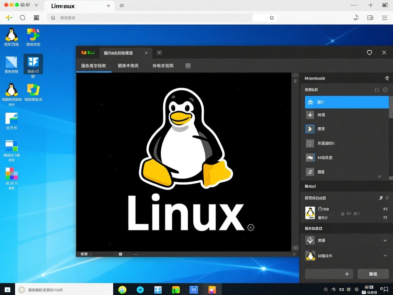Click the square selection toggle above the sidebar list
The width and height of the screenshot is (393, 295).
[x=377, y=89]
